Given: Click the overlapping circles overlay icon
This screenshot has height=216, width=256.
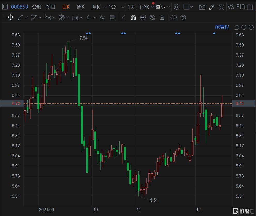Looking at the screenshot, I should 174,17.
